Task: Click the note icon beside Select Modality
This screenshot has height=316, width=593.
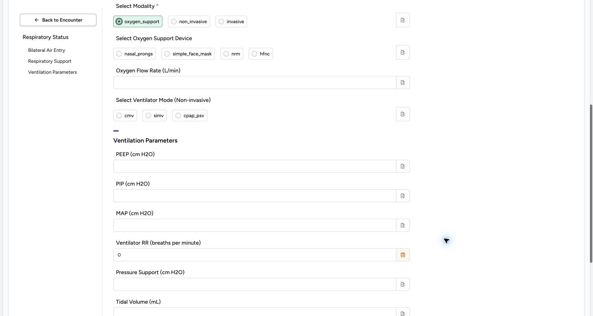Action: [403, 20]
